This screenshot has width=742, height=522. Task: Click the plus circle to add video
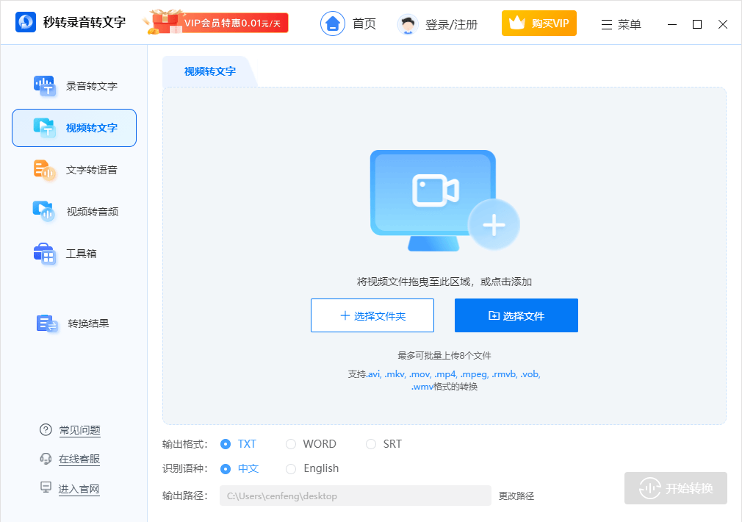[x=494, y=224]
